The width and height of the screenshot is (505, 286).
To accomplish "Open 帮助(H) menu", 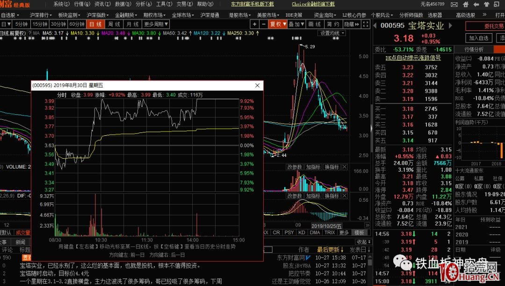I will (205, 4).
